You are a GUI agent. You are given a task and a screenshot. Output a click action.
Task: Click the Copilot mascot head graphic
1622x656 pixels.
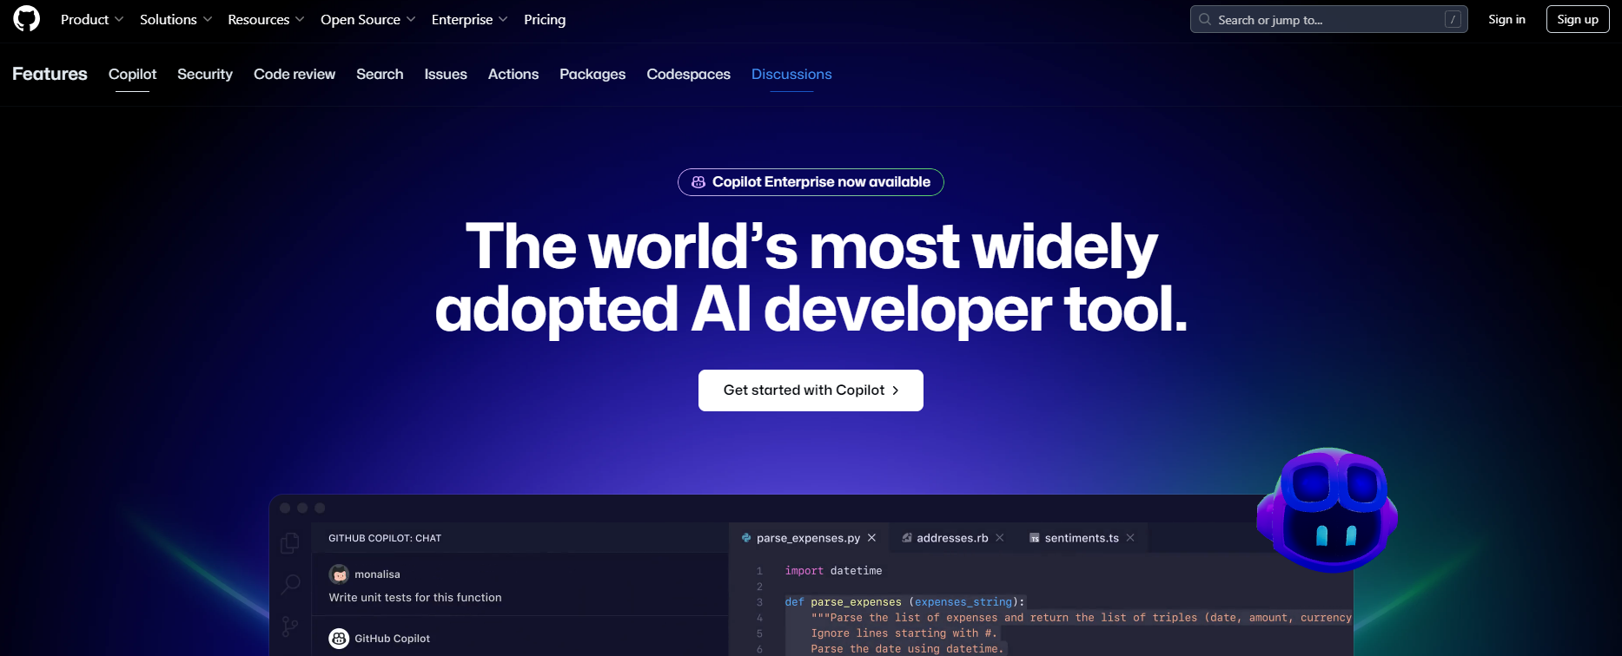(x=1327, y=509)
